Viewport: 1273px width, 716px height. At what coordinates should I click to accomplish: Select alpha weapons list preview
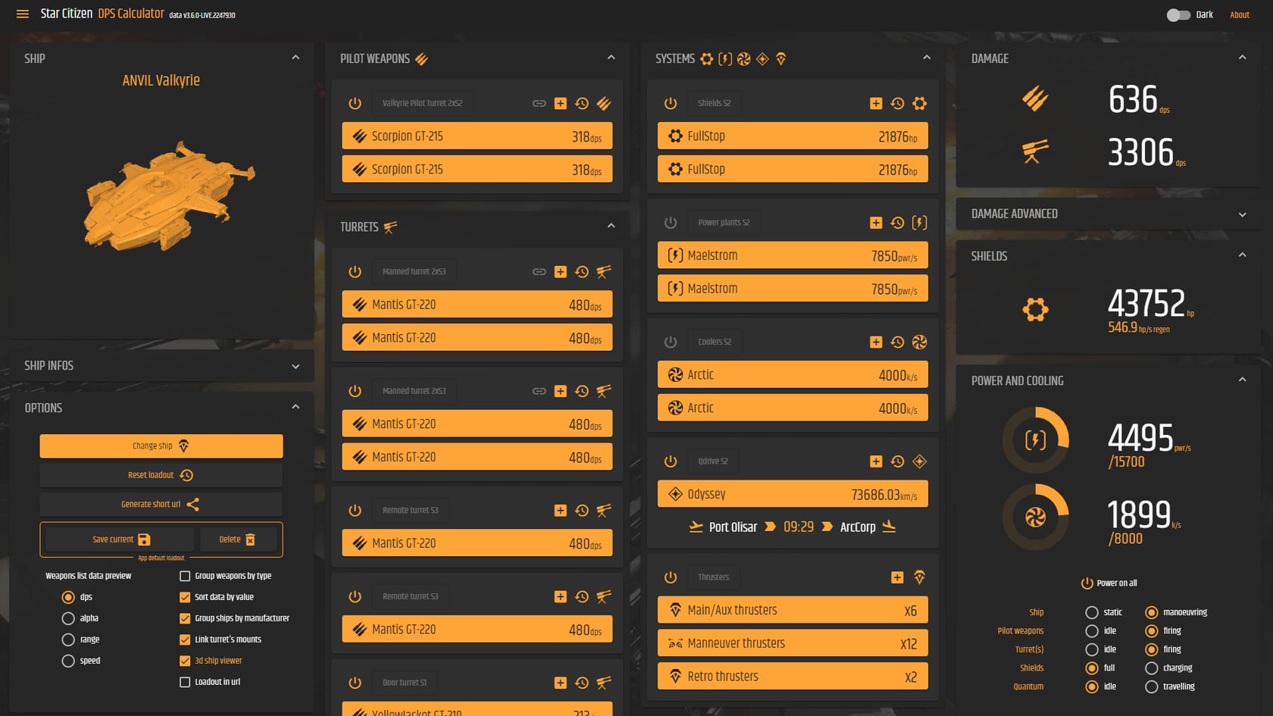68,618
